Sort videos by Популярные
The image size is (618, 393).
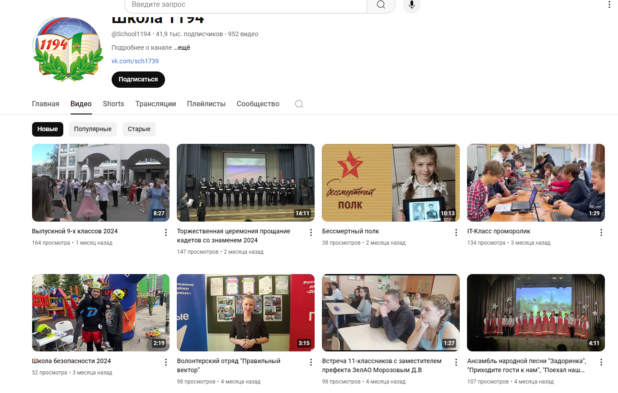pyautogui.click(x=93, y=129)
